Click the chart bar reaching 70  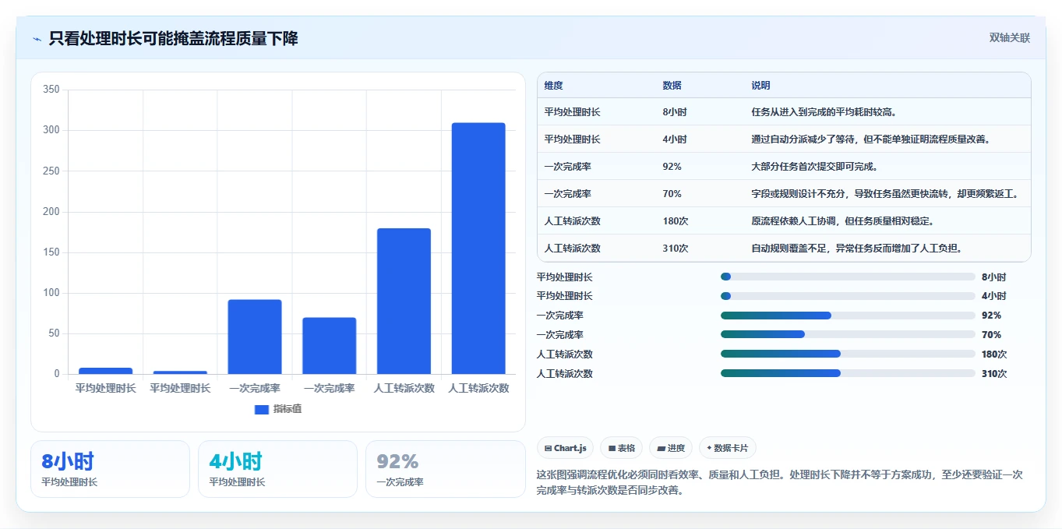[330, 346]
